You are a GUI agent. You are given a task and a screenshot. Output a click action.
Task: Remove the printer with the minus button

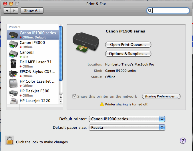tap(16, 107)
